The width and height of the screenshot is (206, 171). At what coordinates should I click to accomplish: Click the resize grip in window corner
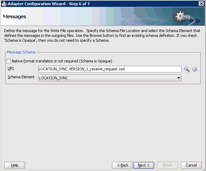click(x=204, y=169)
